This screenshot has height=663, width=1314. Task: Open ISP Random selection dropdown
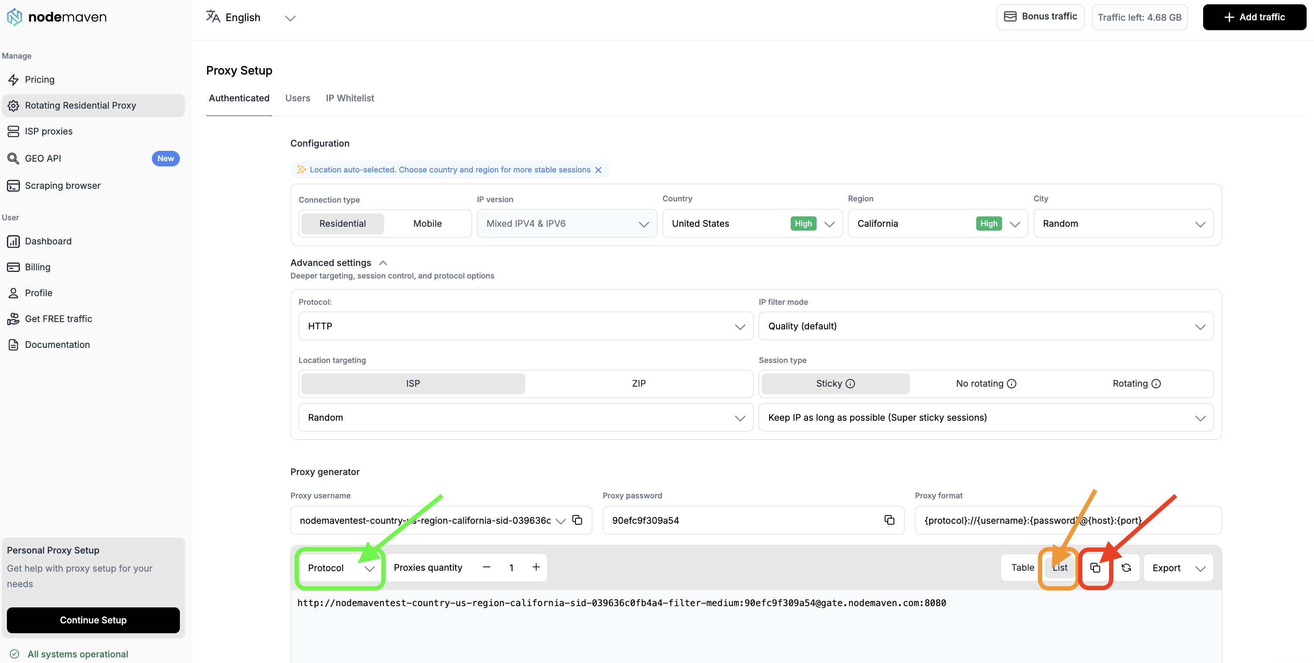(525, 417)
